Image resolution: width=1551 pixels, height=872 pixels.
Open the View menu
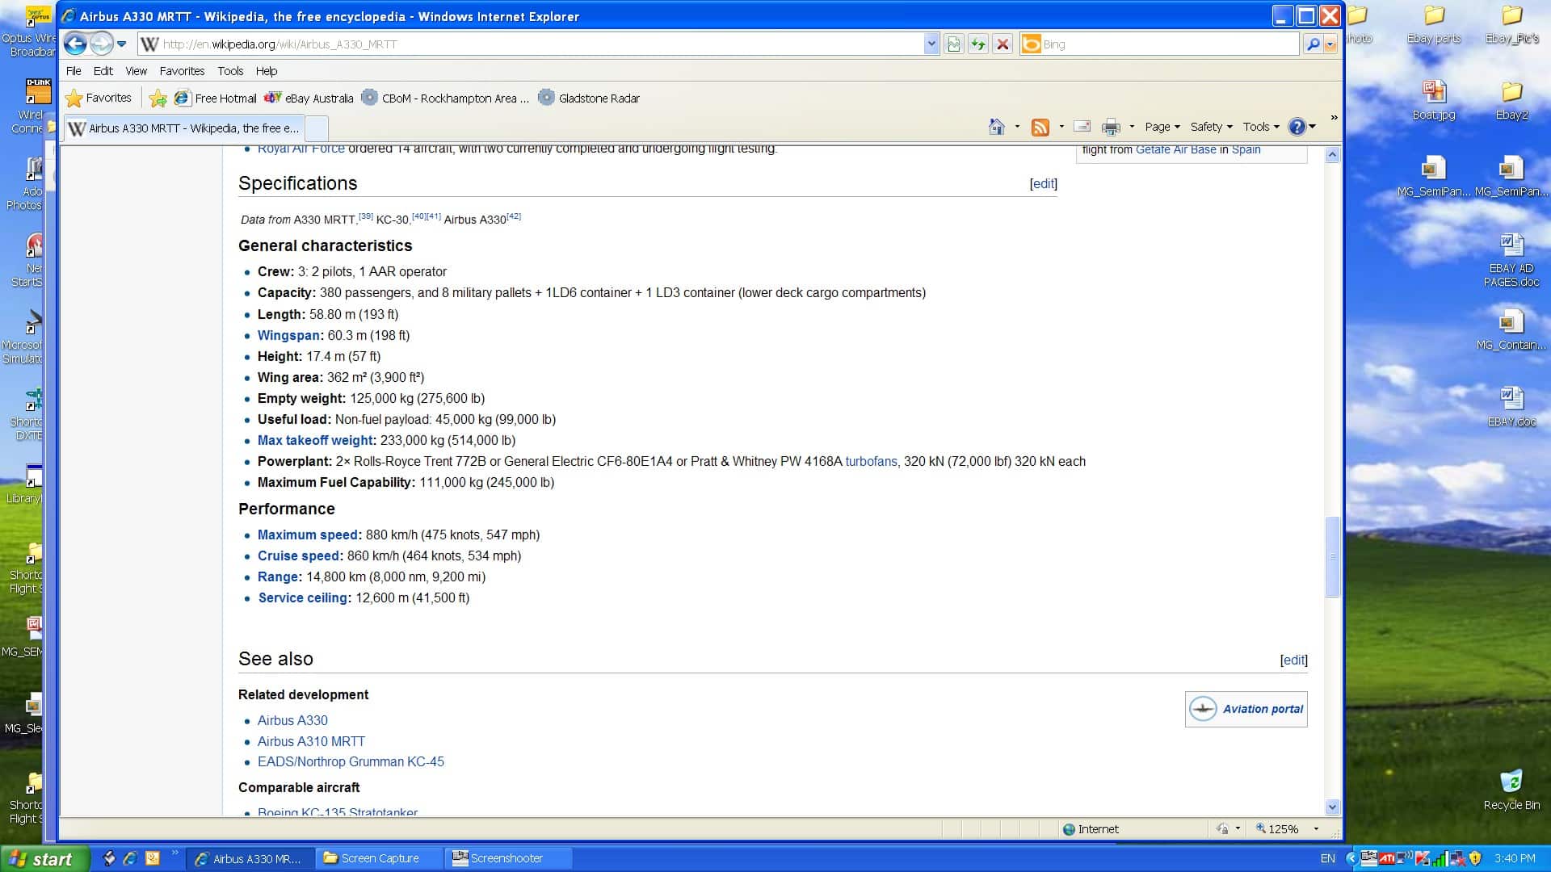coord(136,71)
